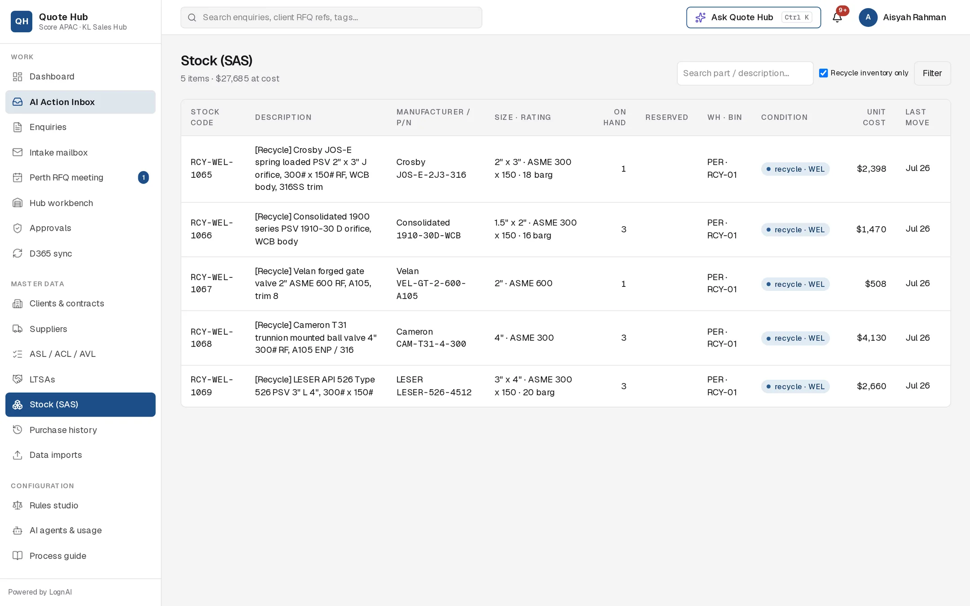Select stock code RCY-WEL-1069
This screenshot has width=970, height=606.
[x=212, y=386]
